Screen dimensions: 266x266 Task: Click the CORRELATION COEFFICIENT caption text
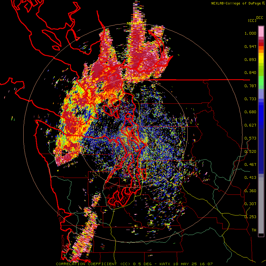pyautogui.click(x=86, y=264)
